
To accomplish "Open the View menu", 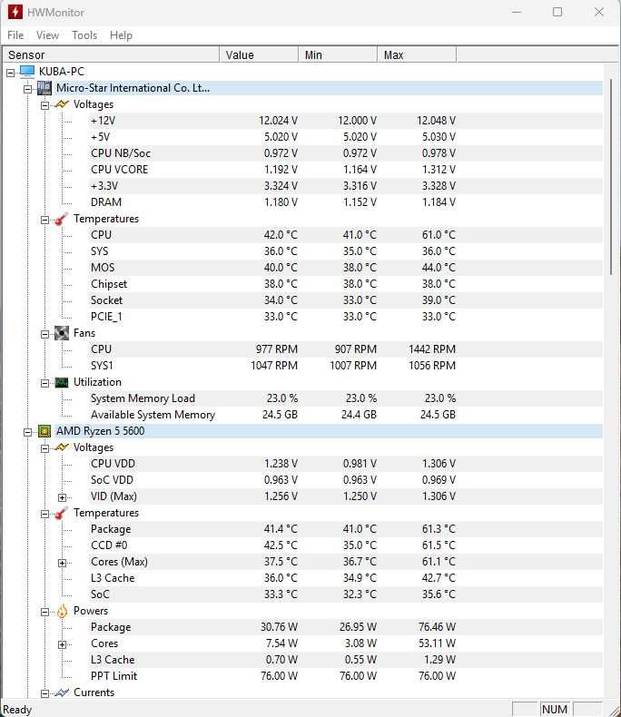I will [47, 35].
